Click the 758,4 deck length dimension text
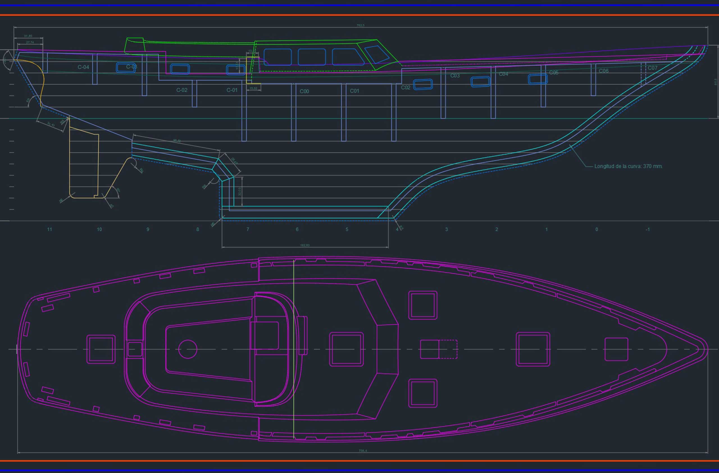Image resolution: width=719 pixels, height=473 pixels. click(363, 451)
